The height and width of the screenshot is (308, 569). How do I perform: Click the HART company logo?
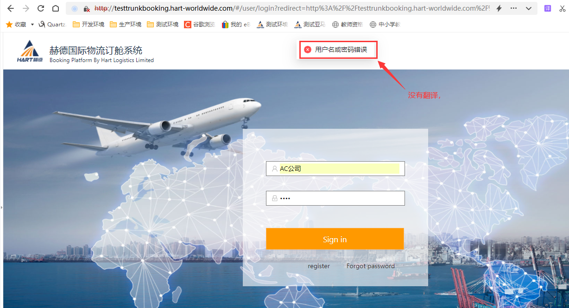click(30, 51)
